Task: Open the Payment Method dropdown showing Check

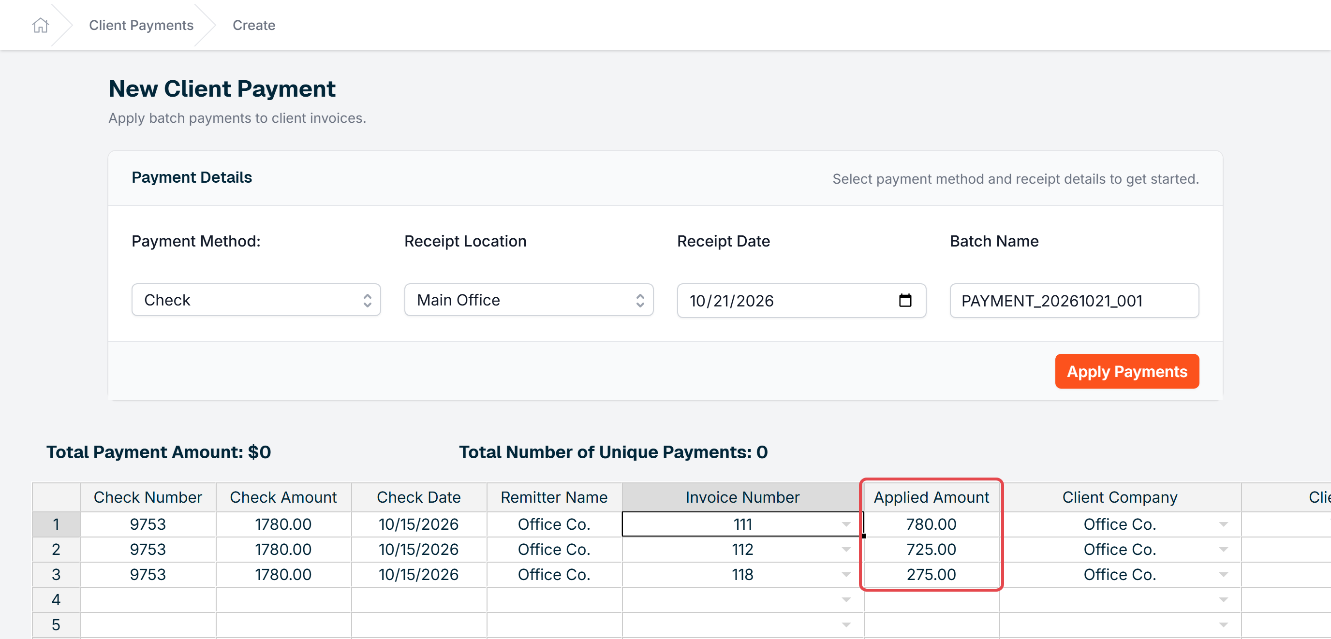Action: pyautogui.click(x=256, y=300)
